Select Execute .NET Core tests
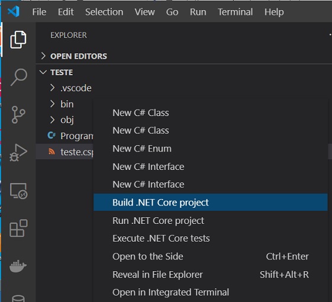The height and width of the screenshot is (302, 332). pyautogui.click(x=211, y=239)
